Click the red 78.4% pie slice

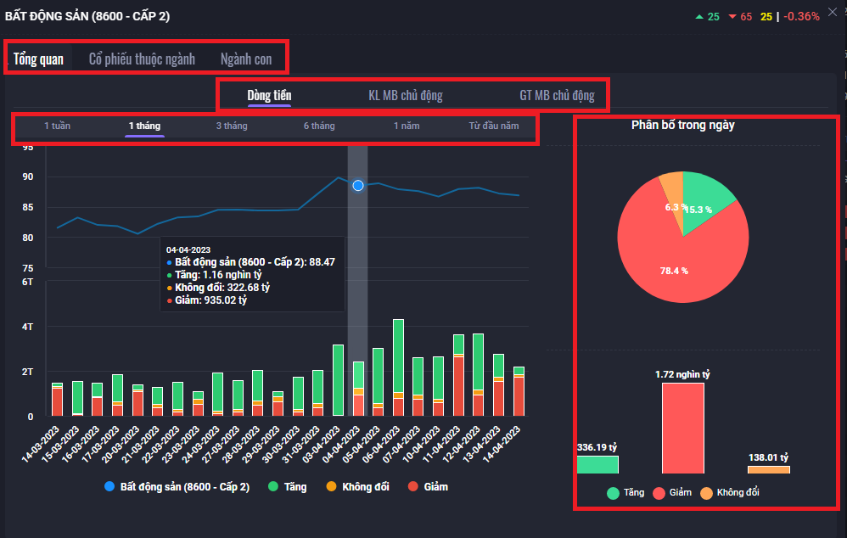click(679, 272)
